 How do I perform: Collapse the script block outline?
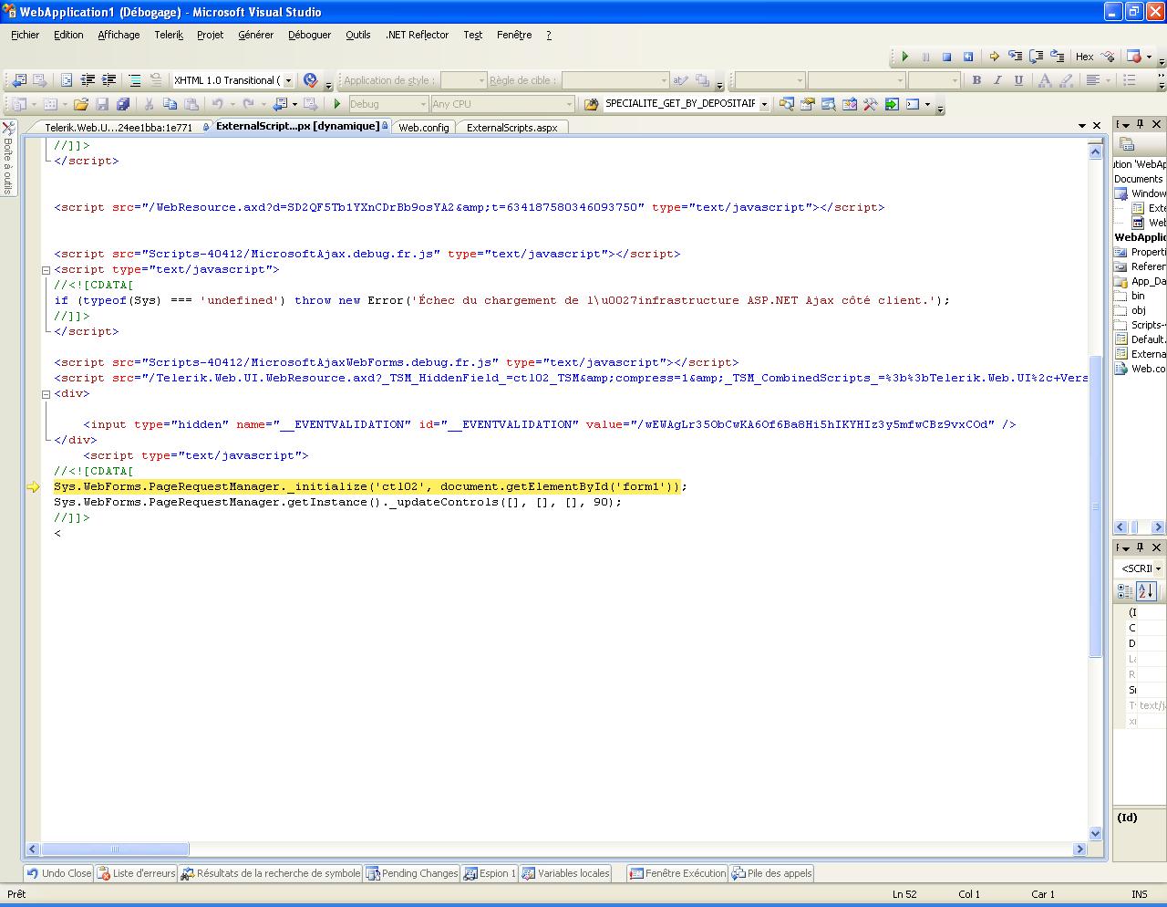tap(46, 270)
